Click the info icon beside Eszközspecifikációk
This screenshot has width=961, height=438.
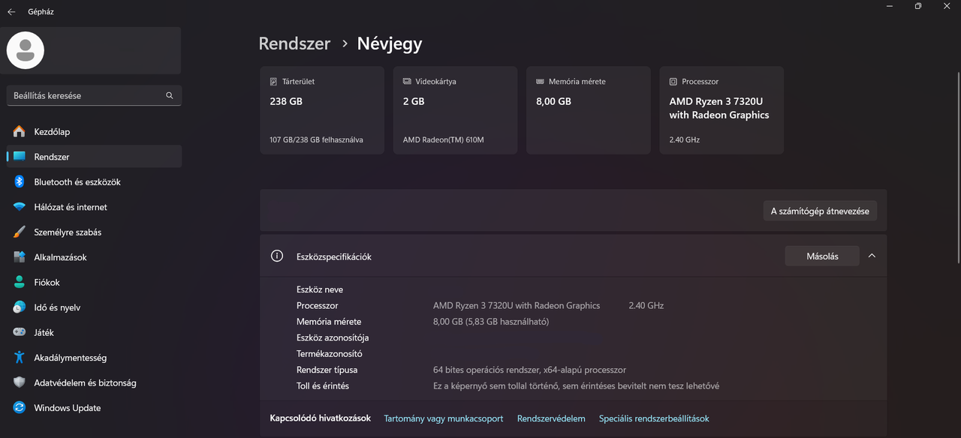coord(277,256)
